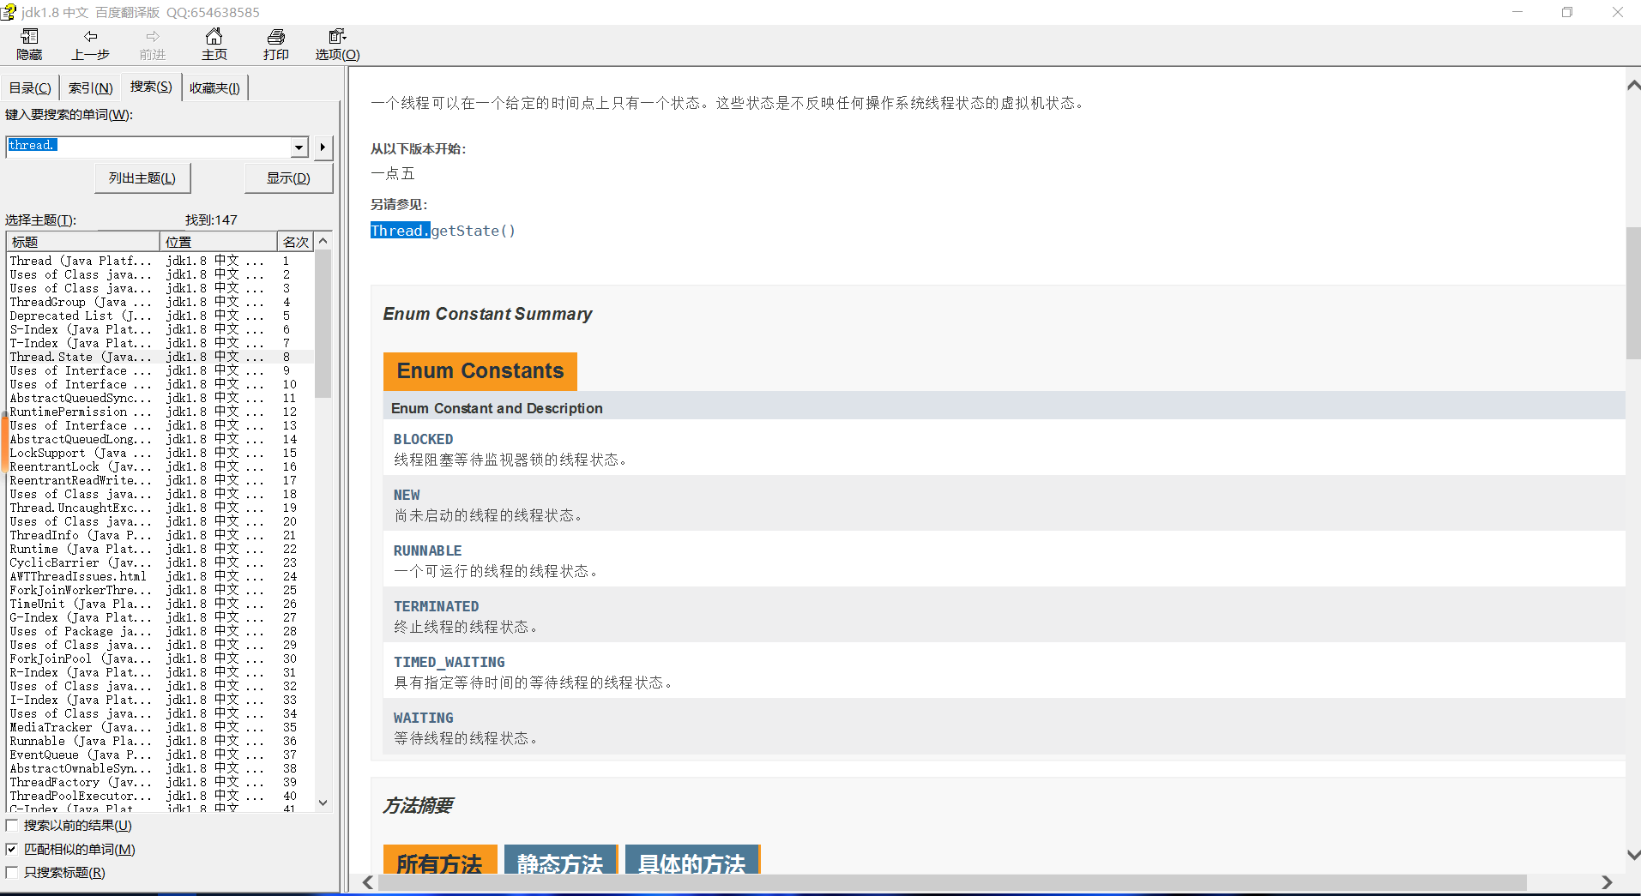Select the 'MediaTracker (Java...' result row

point(160,727)
